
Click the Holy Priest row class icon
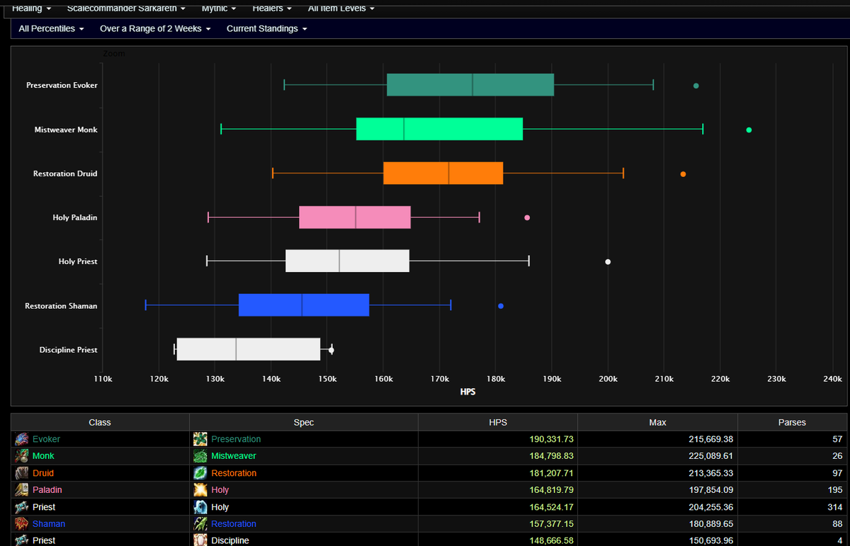click(x=22, y=507)
